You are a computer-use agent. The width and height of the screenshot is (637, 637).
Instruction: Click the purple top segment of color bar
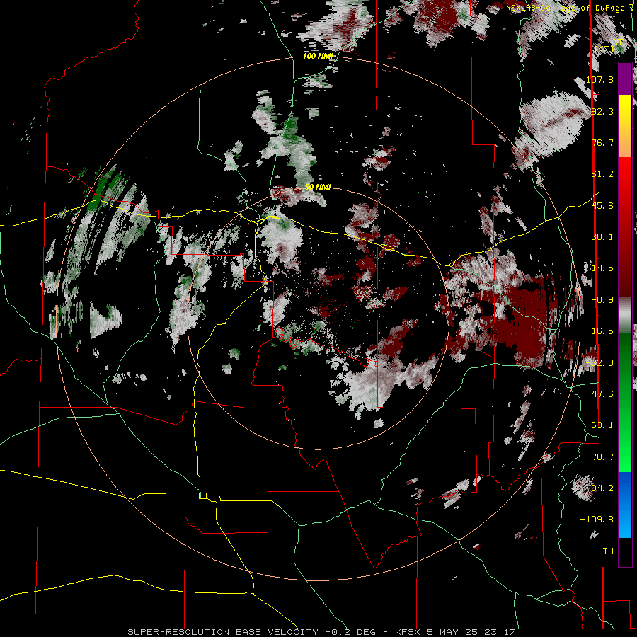[x=625, y=79]
